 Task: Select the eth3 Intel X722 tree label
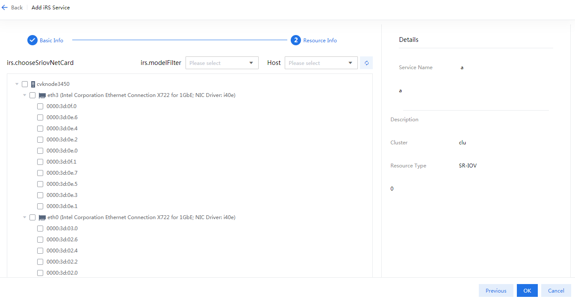click(142, 95)
